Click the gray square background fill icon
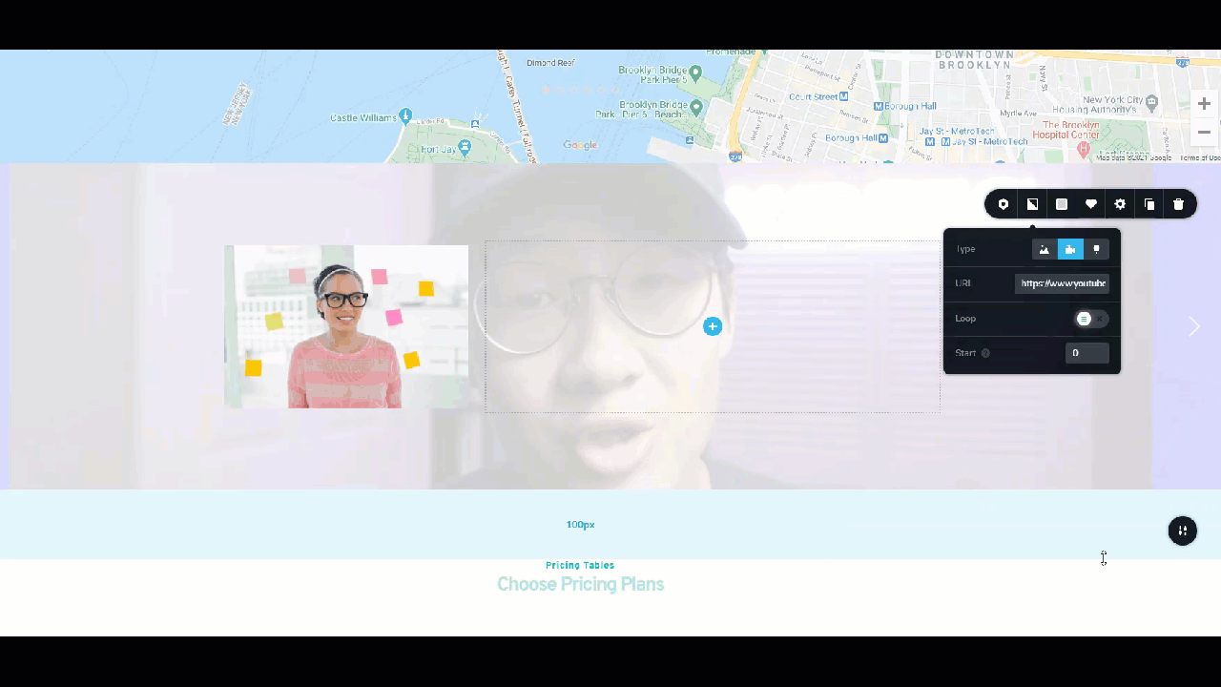Viewport: 1221px width, 687px height. (1061, 203)
